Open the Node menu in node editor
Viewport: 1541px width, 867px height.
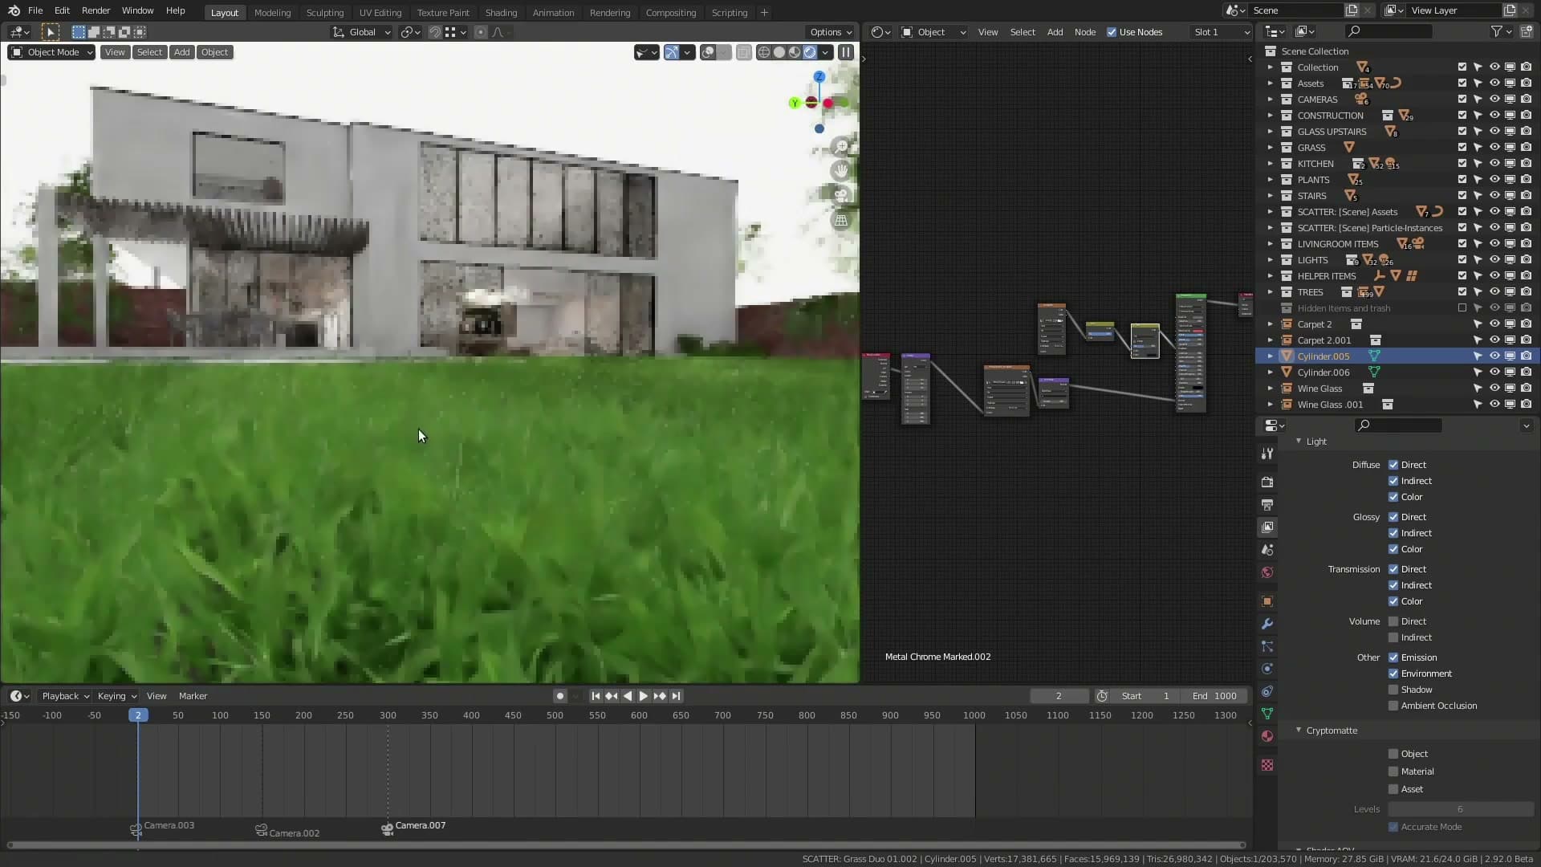[1084, 32]
